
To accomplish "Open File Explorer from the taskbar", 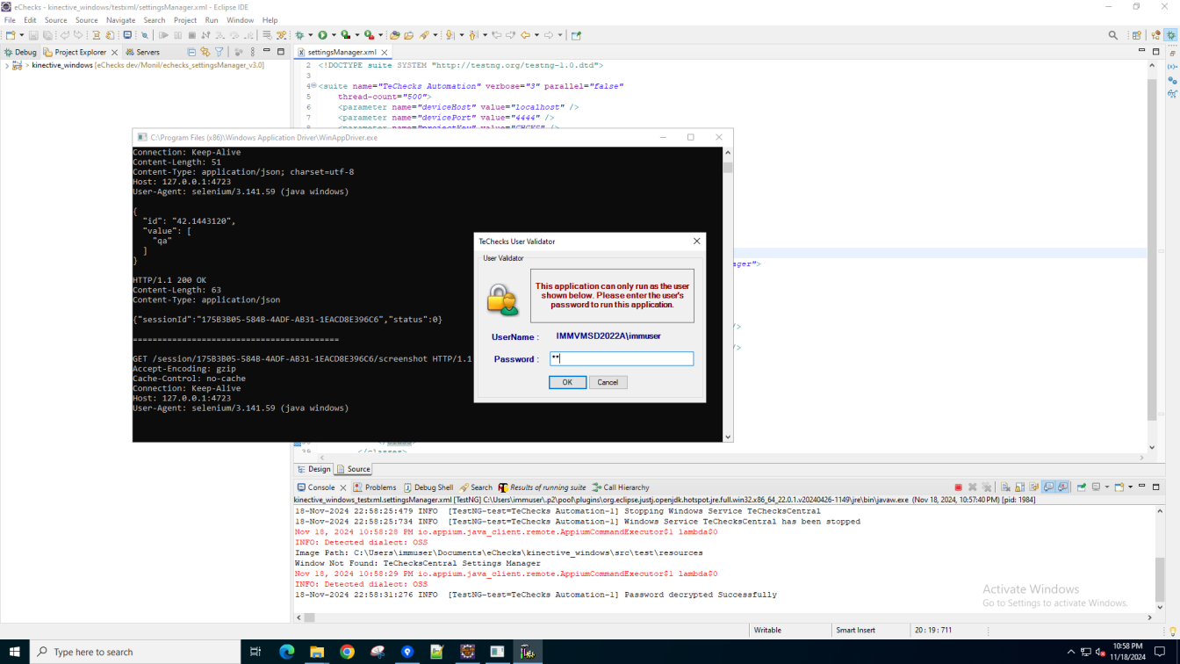I will click(317, 652).
